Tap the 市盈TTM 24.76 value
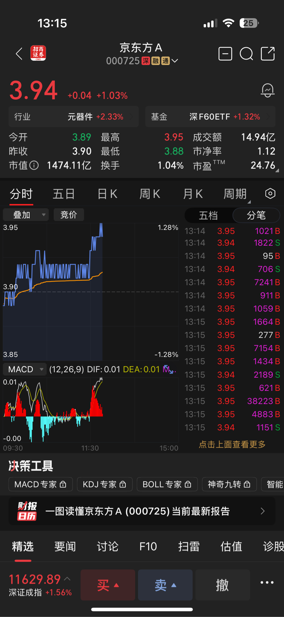Screen dimensions: 284x617 tap(263, 165)
